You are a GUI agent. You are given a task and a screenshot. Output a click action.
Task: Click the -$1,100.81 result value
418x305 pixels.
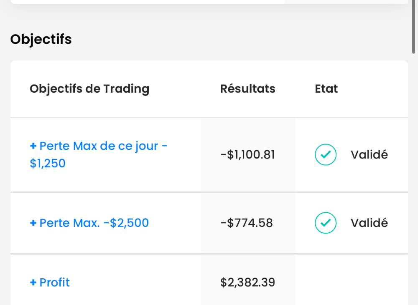click(247, 155)
